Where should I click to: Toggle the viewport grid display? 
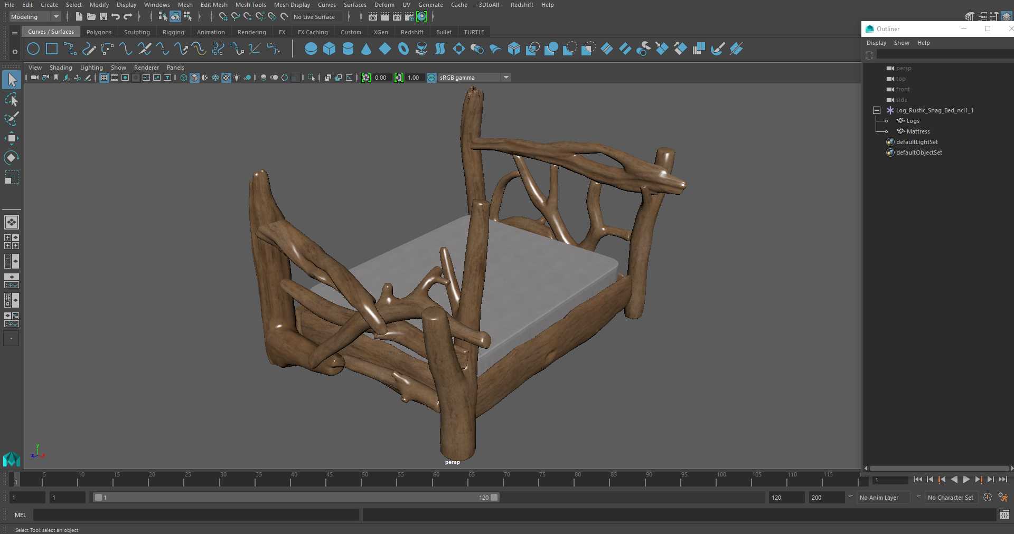104,78
